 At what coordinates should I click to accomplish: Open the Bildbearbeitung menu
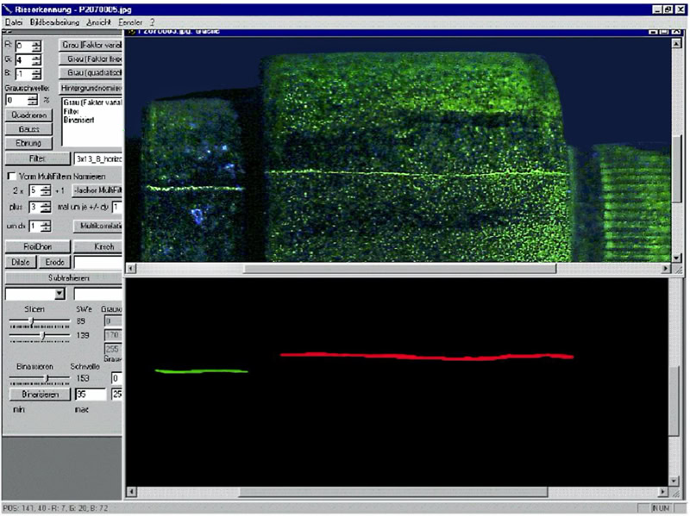coord(53,21)
